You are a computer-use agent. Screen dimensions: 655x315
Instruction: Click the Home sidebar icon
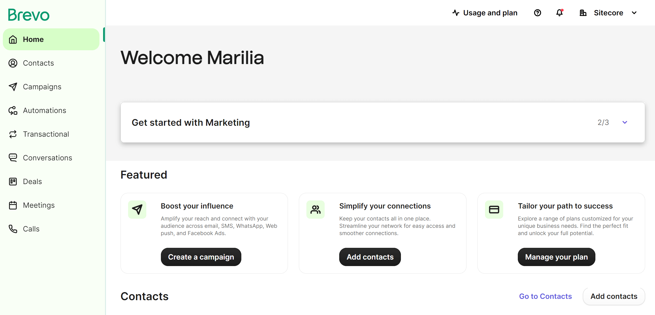click(x=13, y=39)
